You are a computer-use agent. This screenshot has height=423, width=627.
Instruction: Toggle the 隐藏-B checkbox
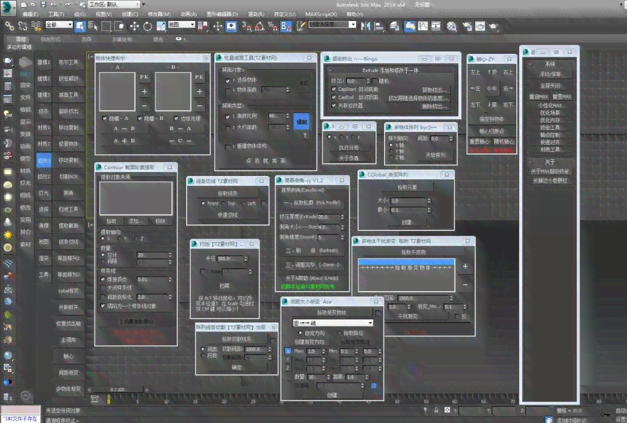coord(140,118)
